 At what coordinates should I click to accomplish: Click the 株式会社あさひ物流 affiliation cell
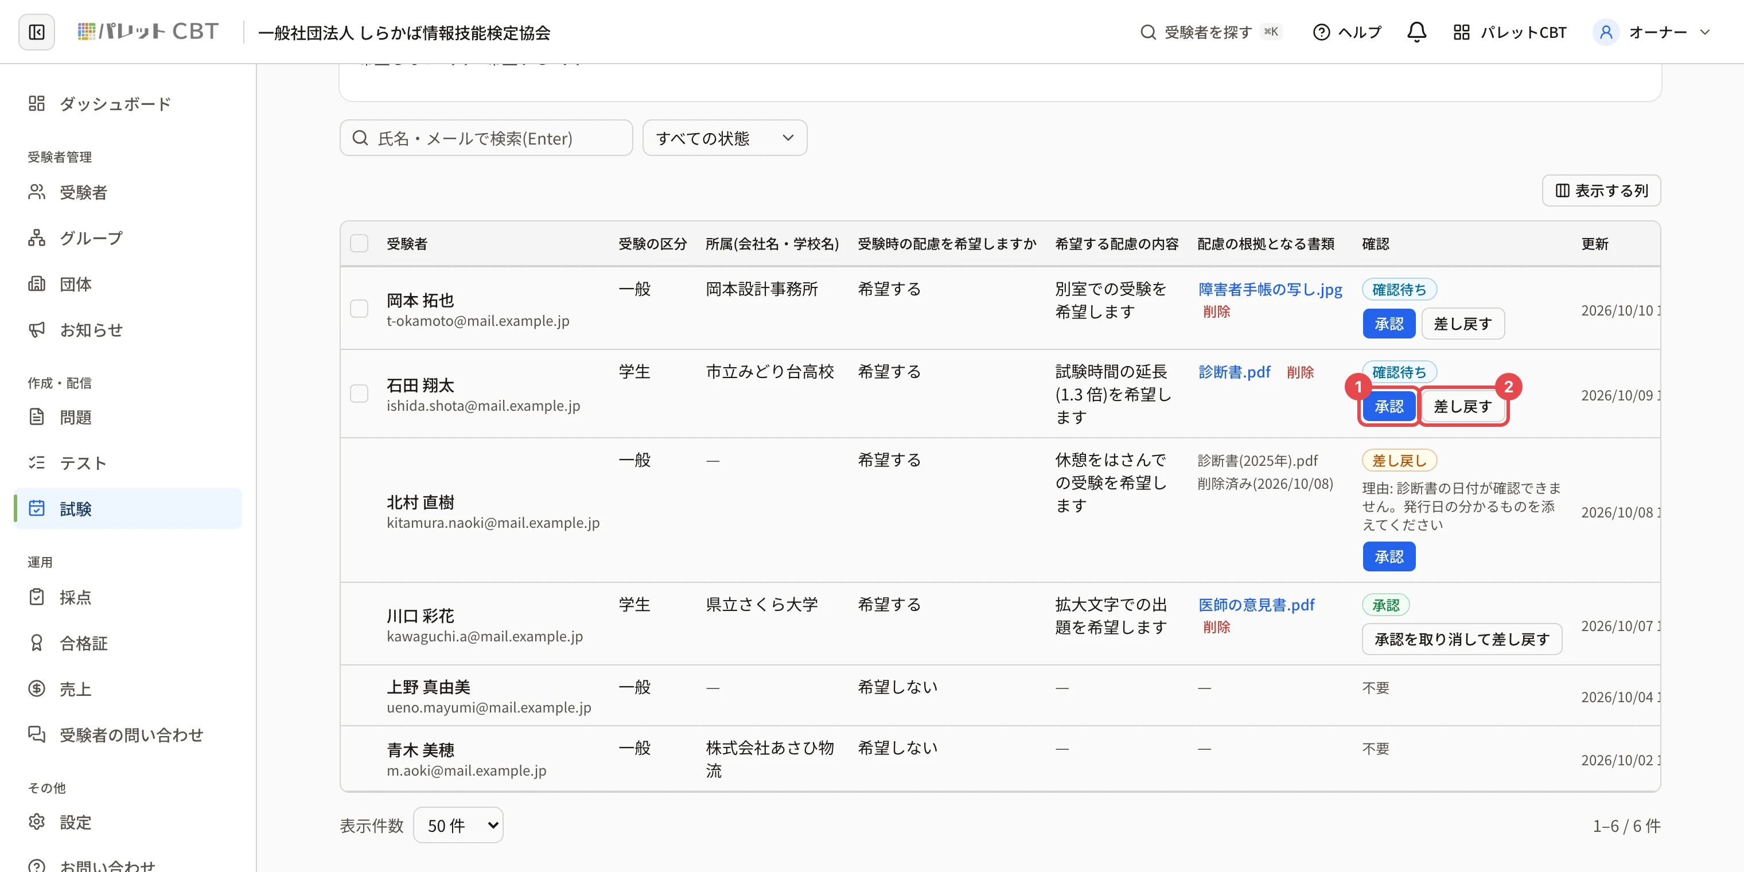click(770, 759)
